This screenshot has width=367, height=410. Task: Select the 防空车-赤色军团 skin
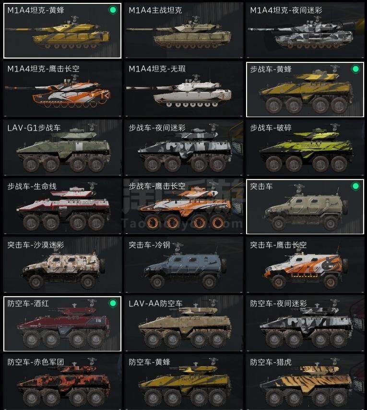pyautogui.click(x=62, y=382)
